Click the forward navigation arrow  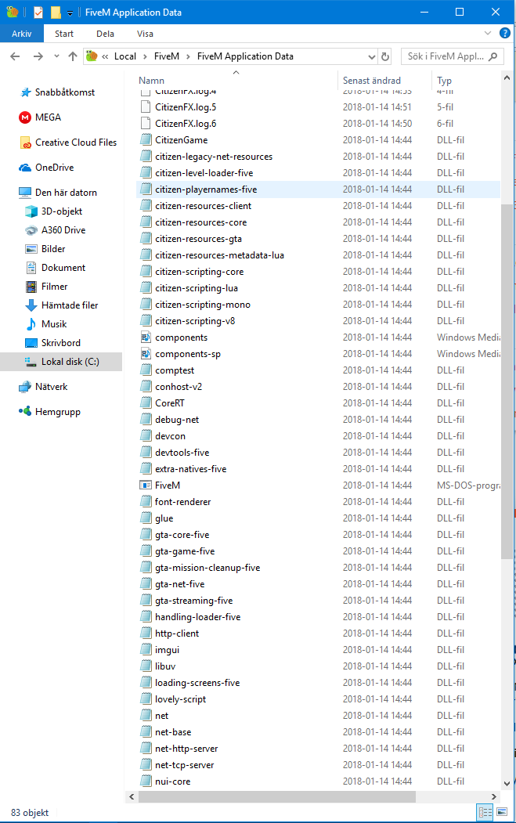(x=38, y=56)
